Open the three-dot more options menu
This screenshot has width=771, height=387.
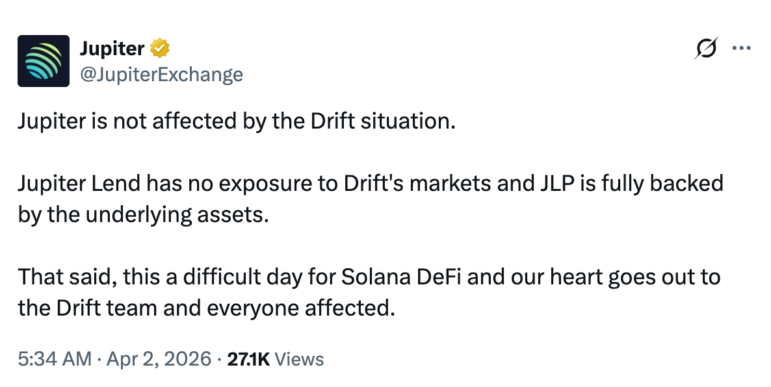pos(741,48)
